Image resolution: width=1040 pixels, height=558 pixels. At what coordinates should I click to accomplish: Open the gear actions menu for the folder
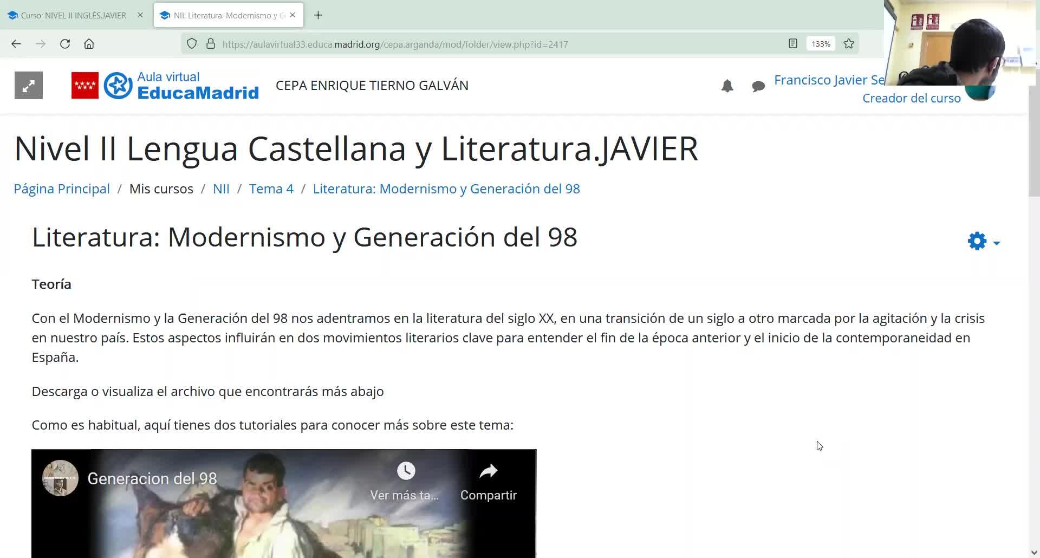(x=984, y=241)
